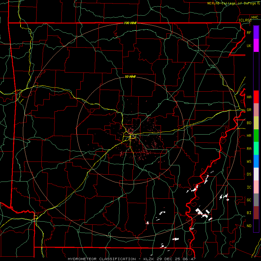Click the "[CLAS]" units label
Screen dimensions: 261x261
pos(245,20)
